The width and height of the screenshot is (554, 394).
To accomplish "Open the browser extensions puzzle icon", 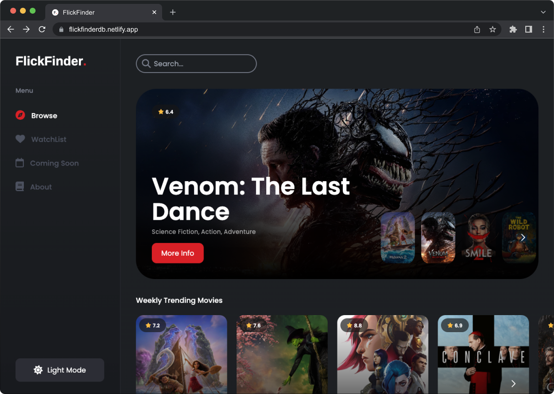I will pos(513,29).
